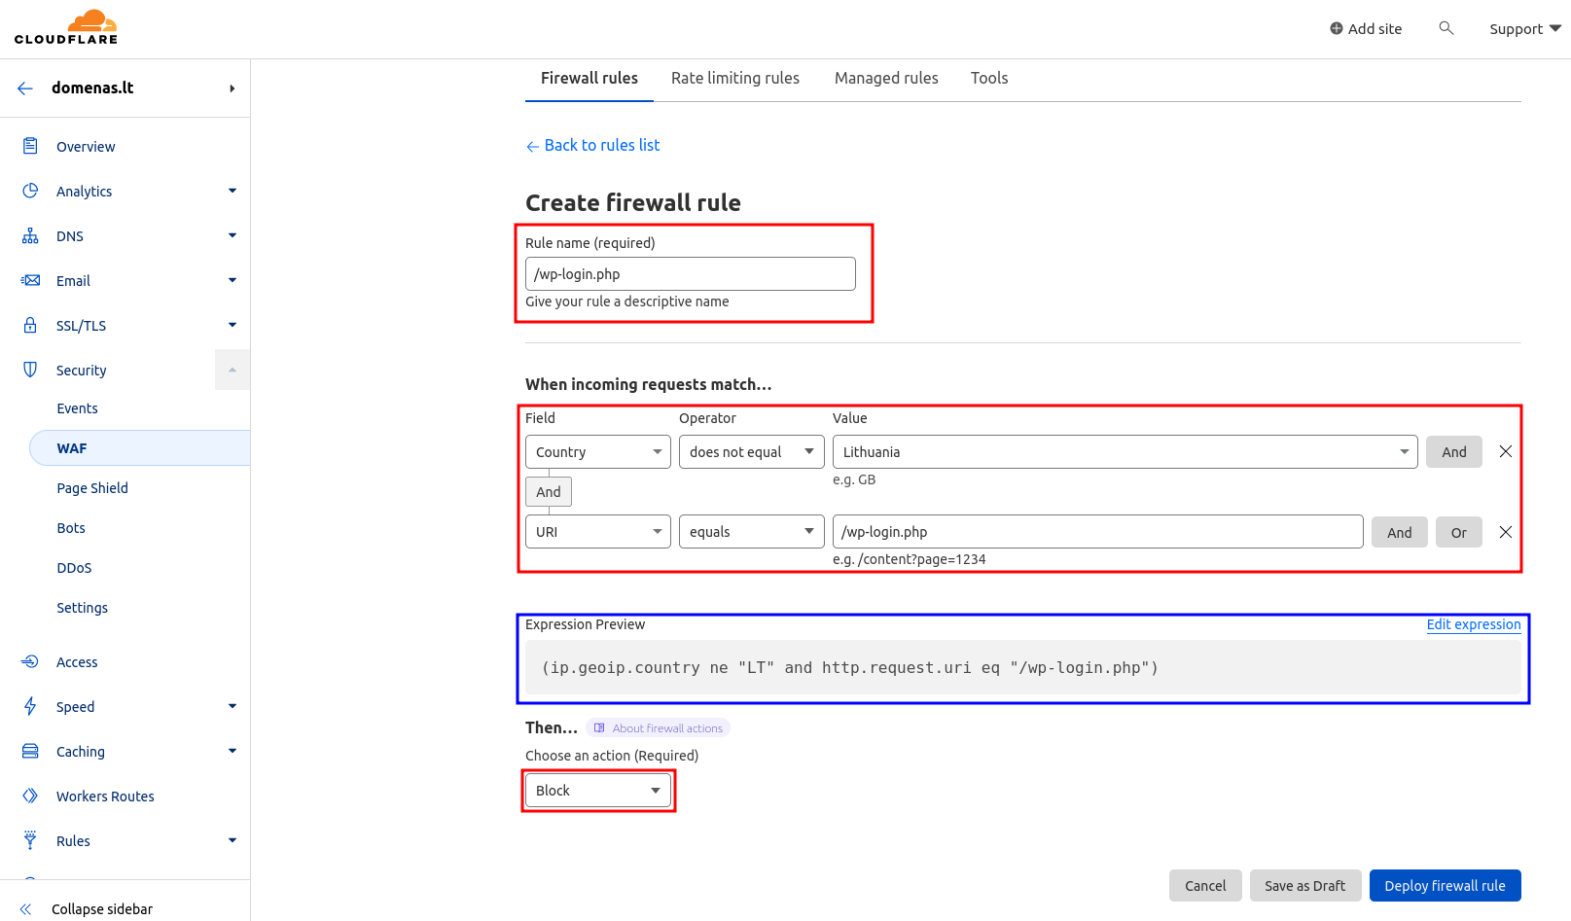
Task: Click the Rule name input field
Action: (690, 274)
